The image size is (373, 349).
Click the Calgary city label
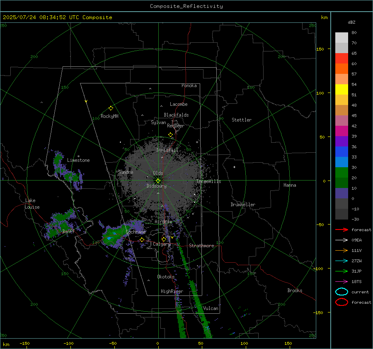162,244
